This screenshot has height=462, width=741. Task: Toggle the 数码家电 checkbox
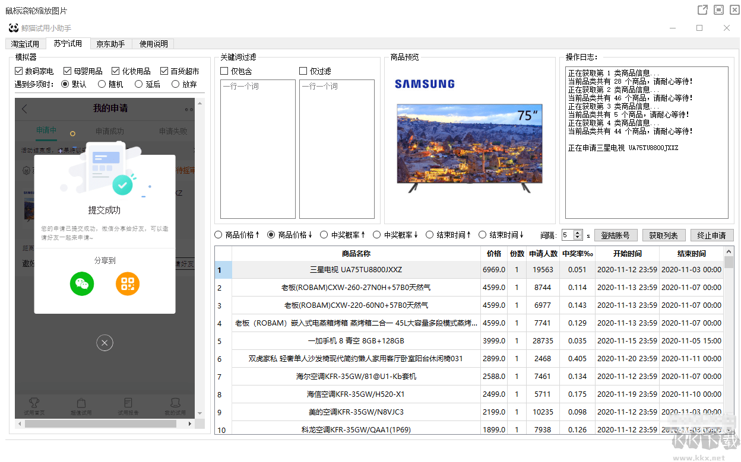point(18,71)
